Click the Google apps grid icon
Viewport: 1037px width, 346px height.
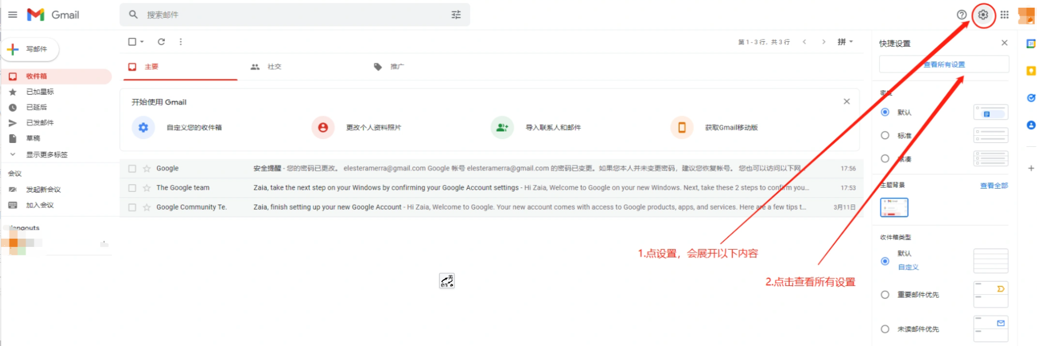click(1004, 15)
